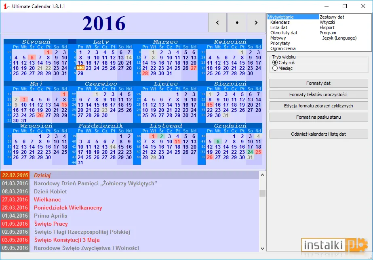Click the Formaty dat button
This screenshot has width=373, height=260.
click(318, 83)
